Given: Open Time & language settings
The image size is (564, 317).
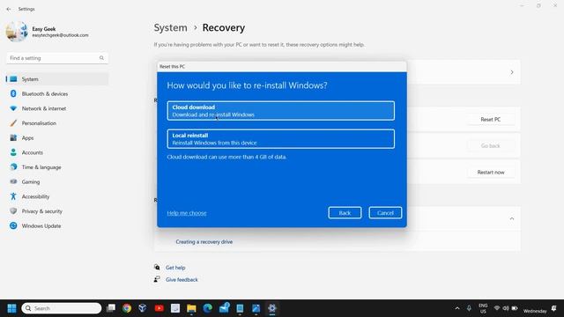Looking at the screenshot, I should coord(57,167).
